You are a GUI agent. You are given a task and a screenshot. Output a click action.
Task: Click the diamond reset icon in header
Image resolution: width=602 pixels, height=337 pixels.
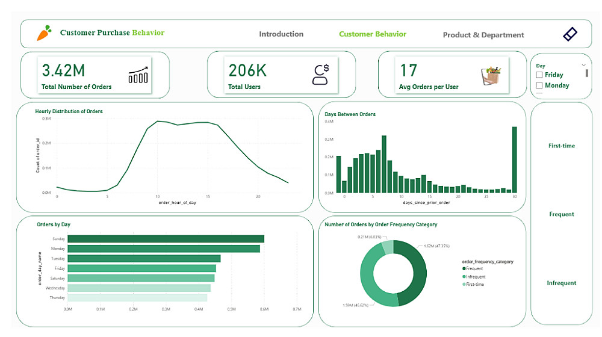click(x=570, y=34)
